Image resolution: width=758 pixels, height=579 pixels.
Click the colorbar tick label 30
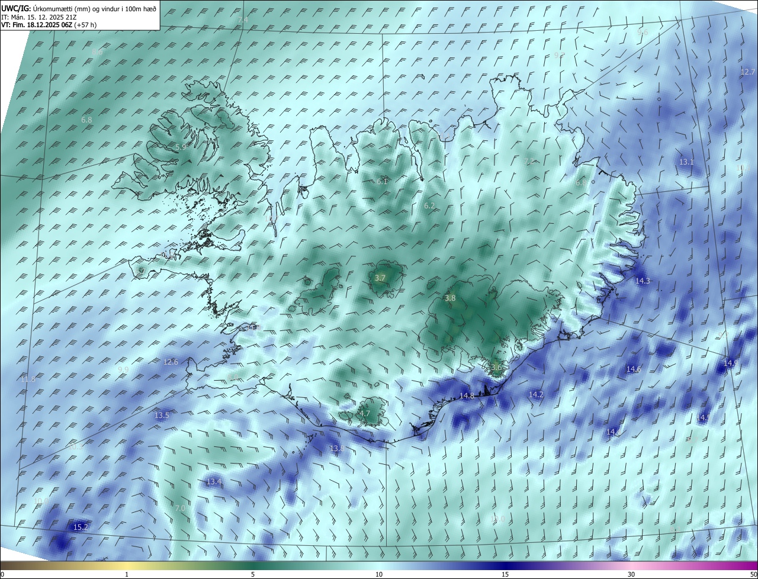click(x=631, y=574)
